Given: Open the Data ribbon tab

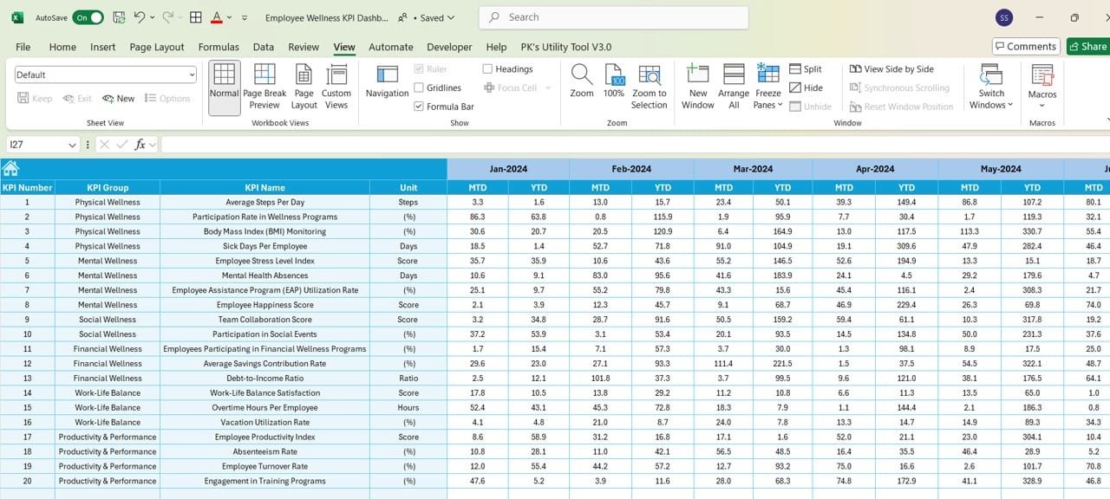Looking at the screenshot, I should click(264, 47).
